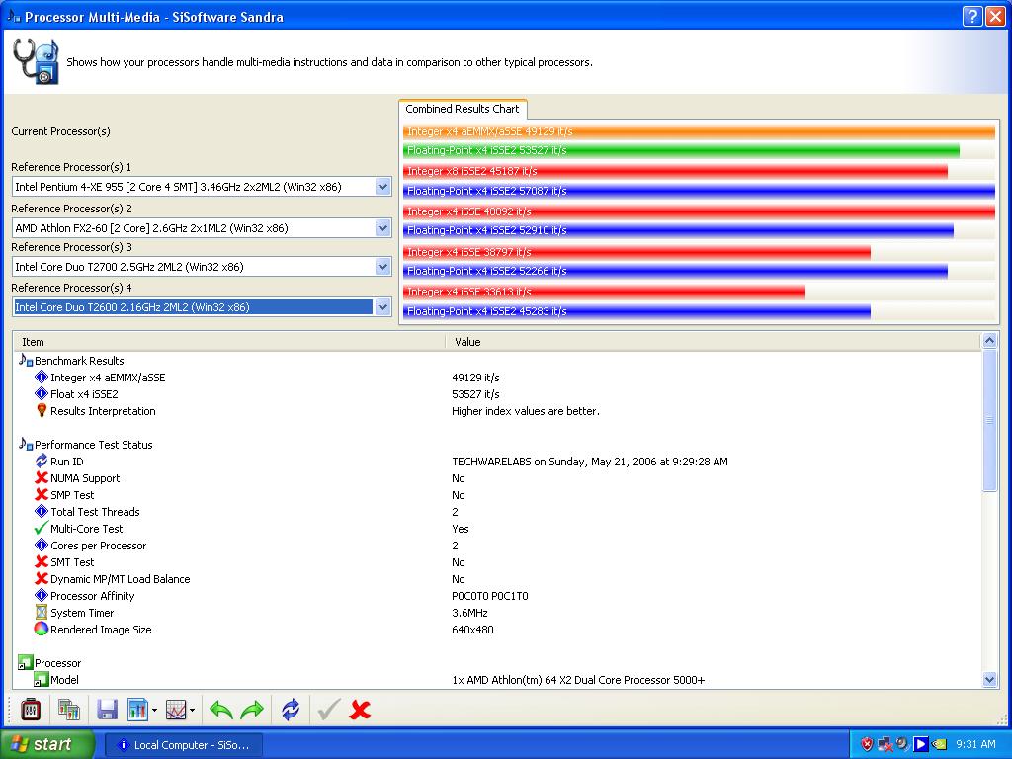This screenshot has height=759, width=1012.
Task: Open the bar chart icon's dropdown arrow
Action: tap(154, 711)
